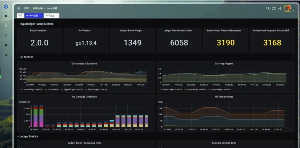
Task: Click the font size icon
Action: (279, 8)
